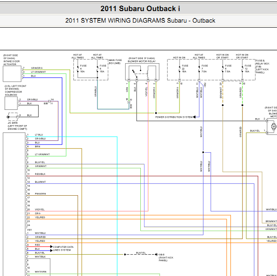Select the BLOWER MOTOR RELAY label
The image size is (277, 276).
click(142, 61)
